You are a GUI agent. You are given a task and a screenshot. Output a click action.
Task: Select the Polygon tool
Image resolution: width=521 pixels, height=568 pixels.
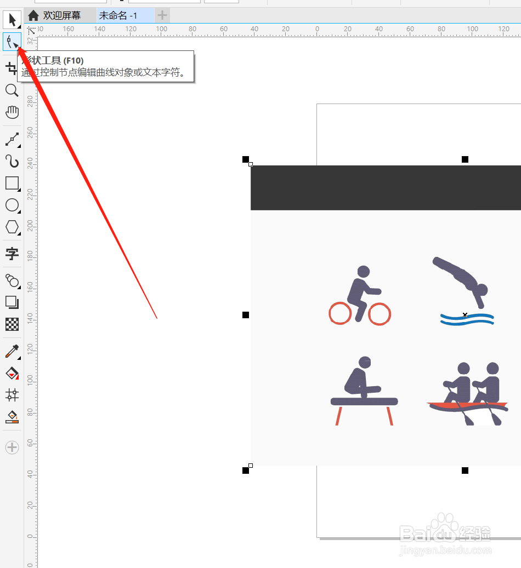pos(12,227)
